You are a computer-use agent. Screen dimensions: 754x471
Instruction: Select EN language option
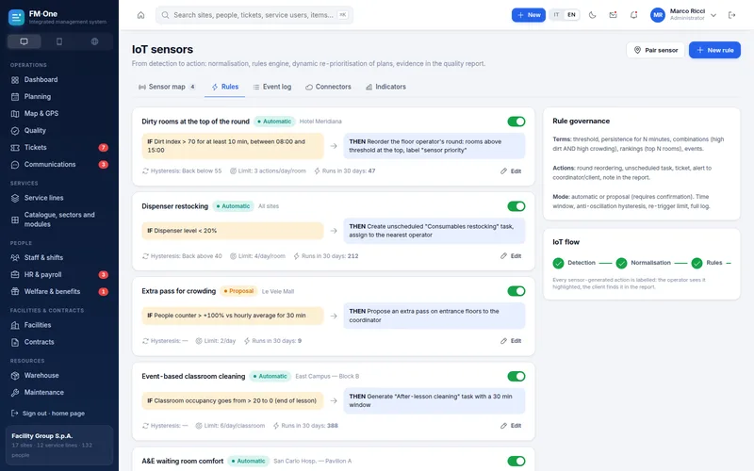(x=571, y=15)
